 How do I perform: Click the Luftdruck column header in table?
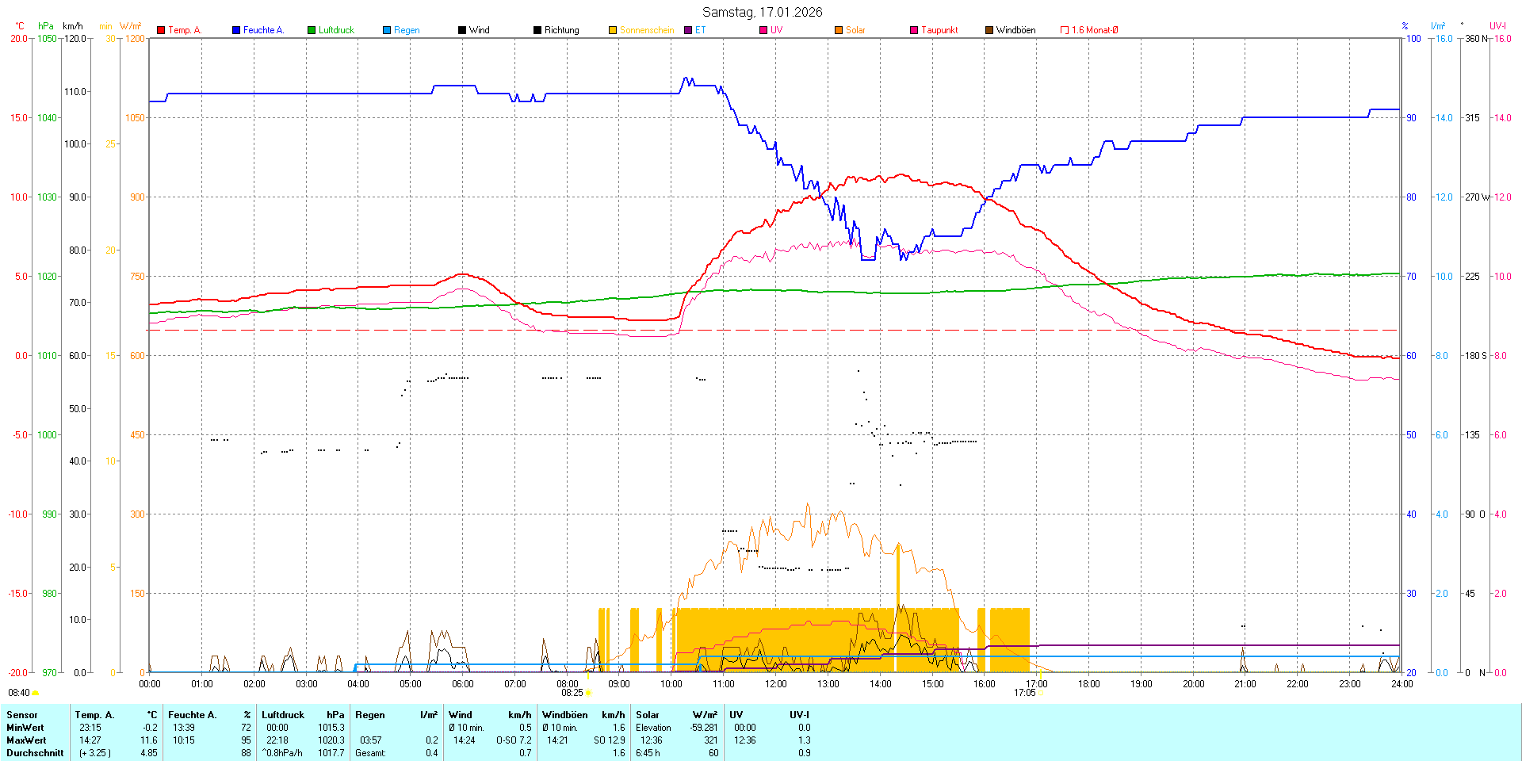point(283,715)
